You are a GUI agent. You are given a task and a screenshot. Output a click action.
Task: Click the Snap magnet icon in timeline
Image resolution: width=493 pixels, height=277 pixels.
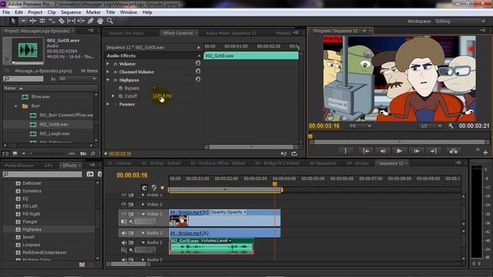pos(144,188)
